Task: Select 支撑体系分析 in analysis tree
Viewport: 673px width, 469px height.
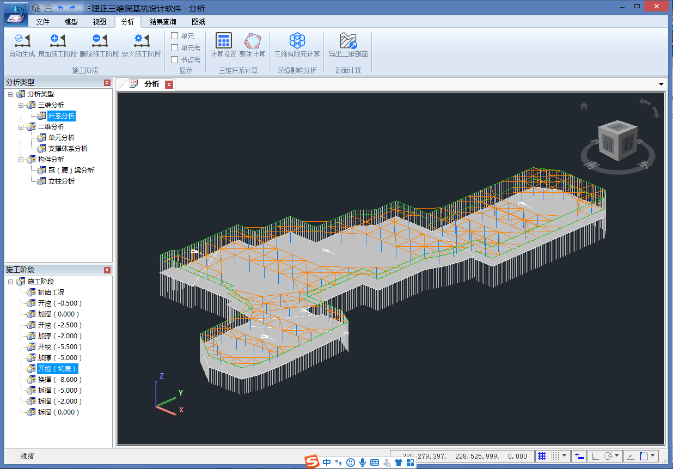Action: 68,149
